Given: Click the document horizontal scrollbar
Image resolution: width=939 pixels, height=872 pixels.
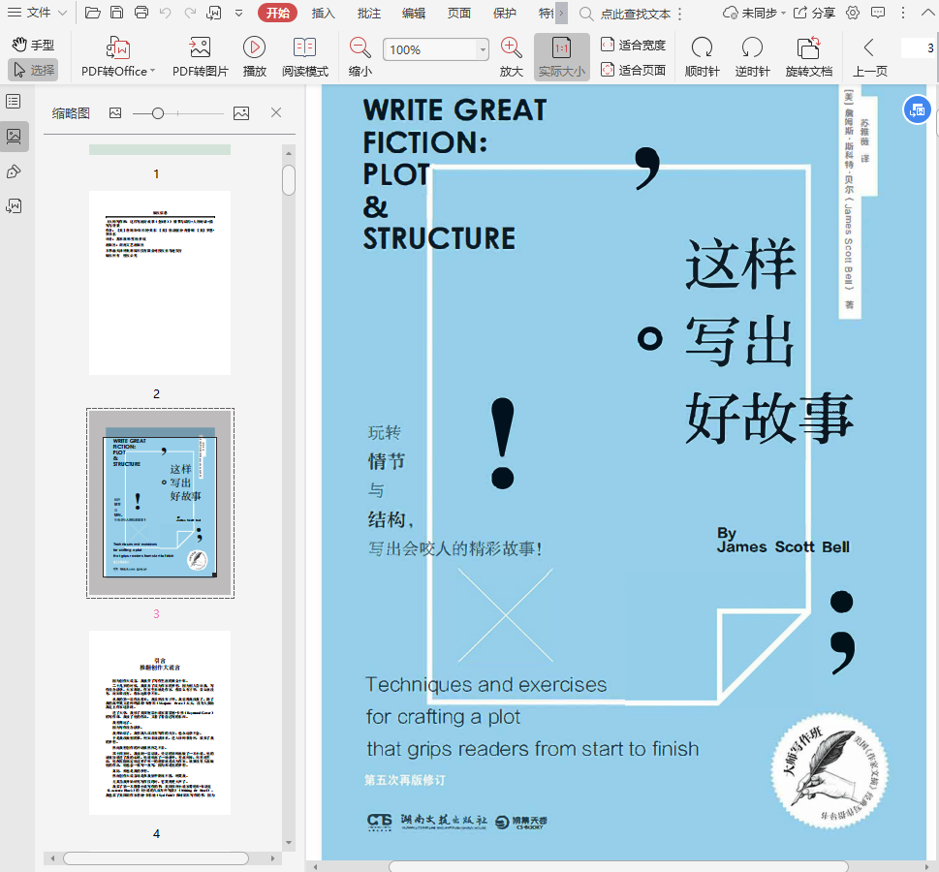Looking at the screenshot, I should [618, 866].
